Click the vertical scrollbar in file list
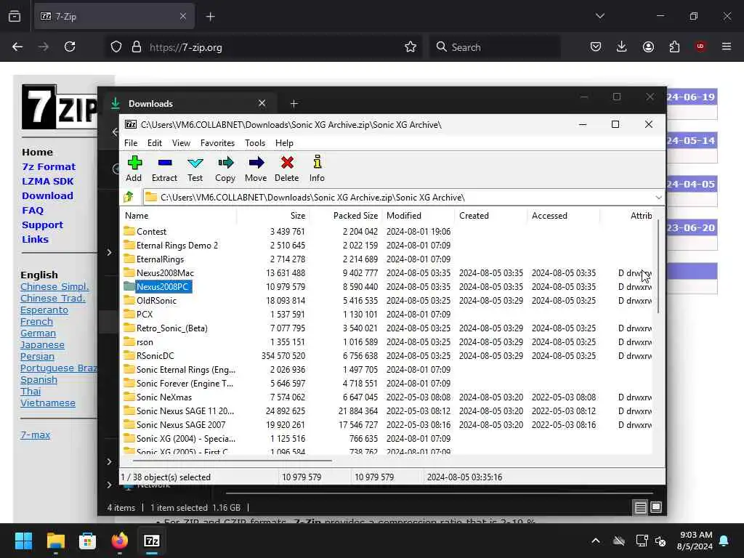 [658, 267]
